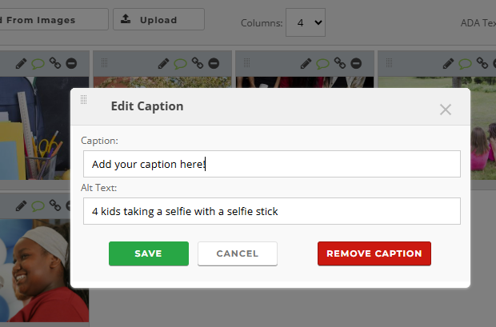The height and width of the screenshot is (327, 496).
Task: Click the red REMOVE CAPTION button
Action: (x=374, y=253)
